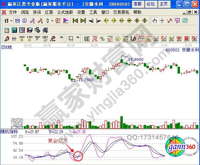Viewport: 200px width, 165px height.
Task: Select the percent sign tool
Action: pos(102,39)
